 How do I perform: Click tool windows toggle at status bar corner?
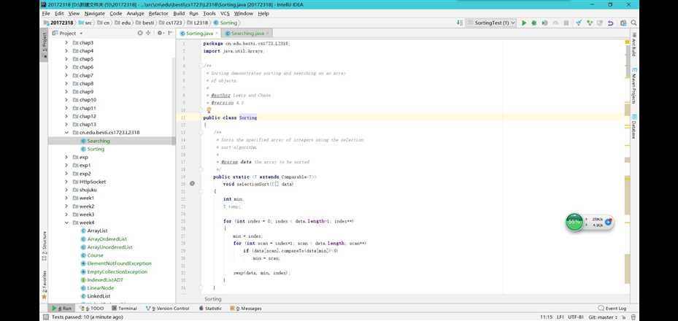click(x=45, y=317)
